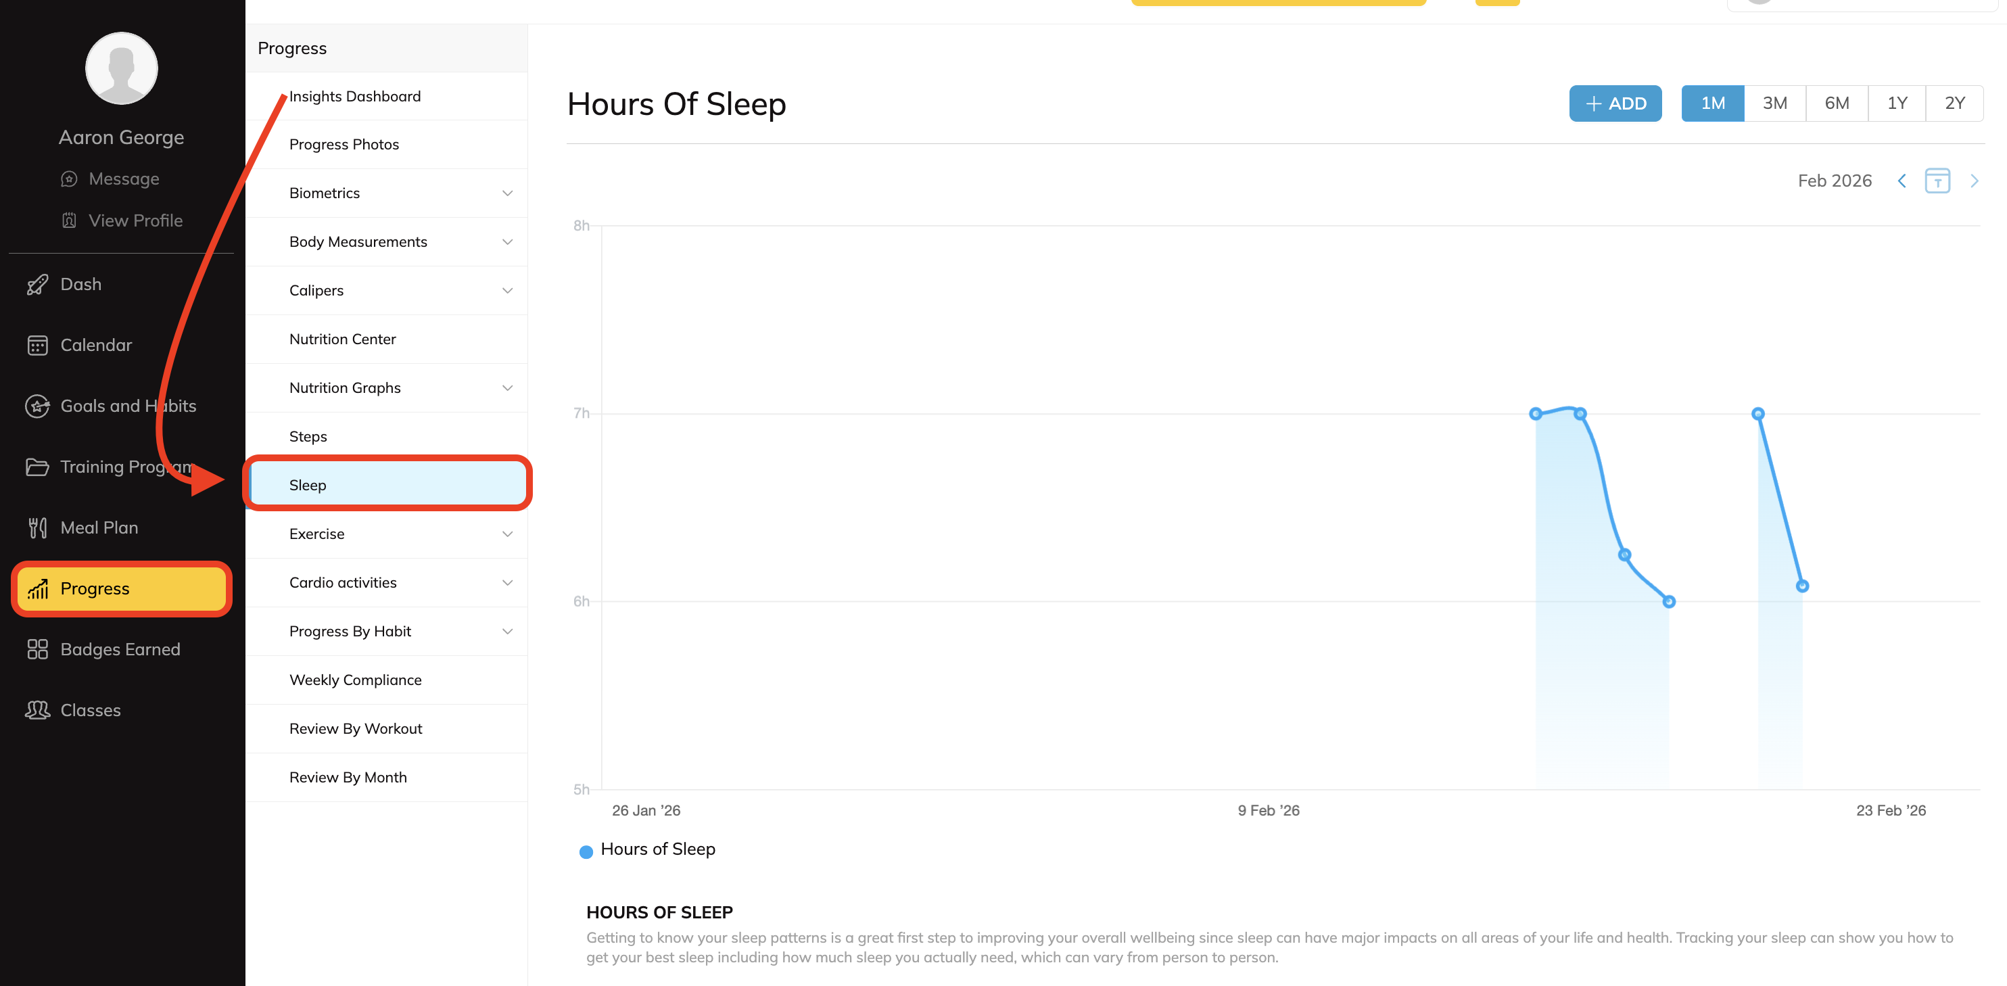Toggle Hours of Sleep legend dot
The image size is (2007, 986).
pos(586,851)
